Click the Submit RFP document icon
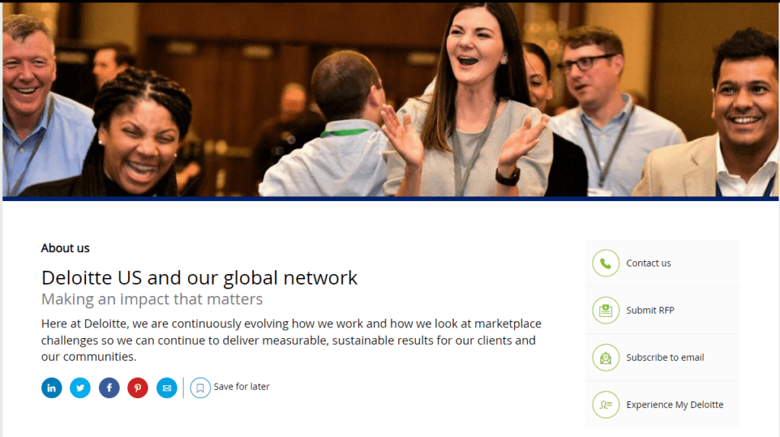Screen dimensions: 780x437 point(606,310)
